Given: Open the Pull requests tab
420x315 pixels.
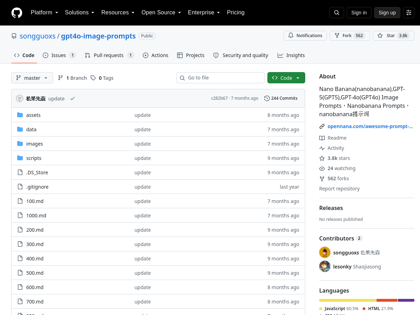Looking at the screenshot, I should pos(110,55).
